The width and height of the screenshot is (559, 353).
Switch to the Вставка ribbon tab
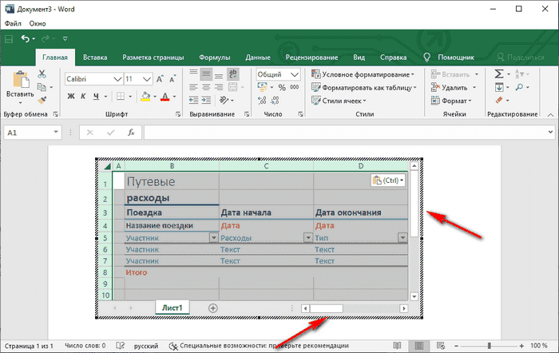click(x=95, y=58)
